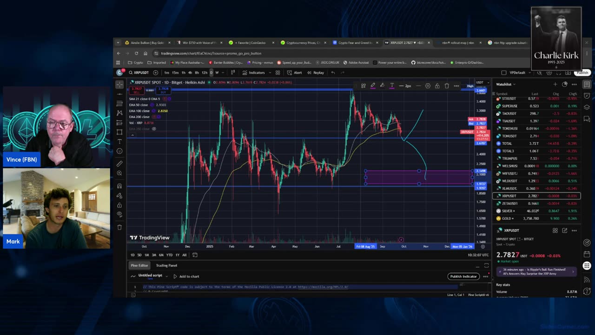Expand the time interval dropdown arrow next to W
The width and height of the screenshot is (595, 335).
point(223,73)
